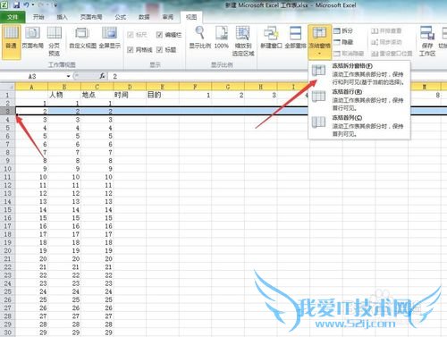Click Unhide (取消隐藏) window

(x=349, y=54)
